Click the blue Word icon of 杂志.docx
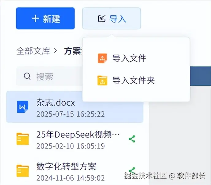 (23, 107)
